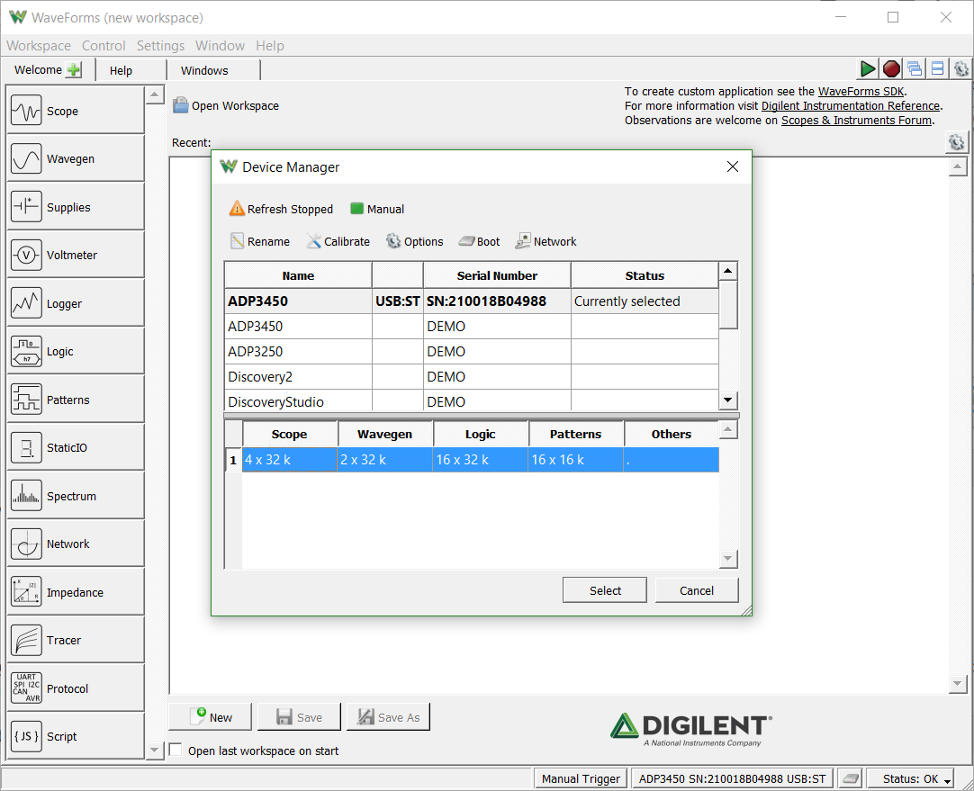974x791 pixels.
Task: Open the Protocol instrument
Action: [x=76, y=688]
